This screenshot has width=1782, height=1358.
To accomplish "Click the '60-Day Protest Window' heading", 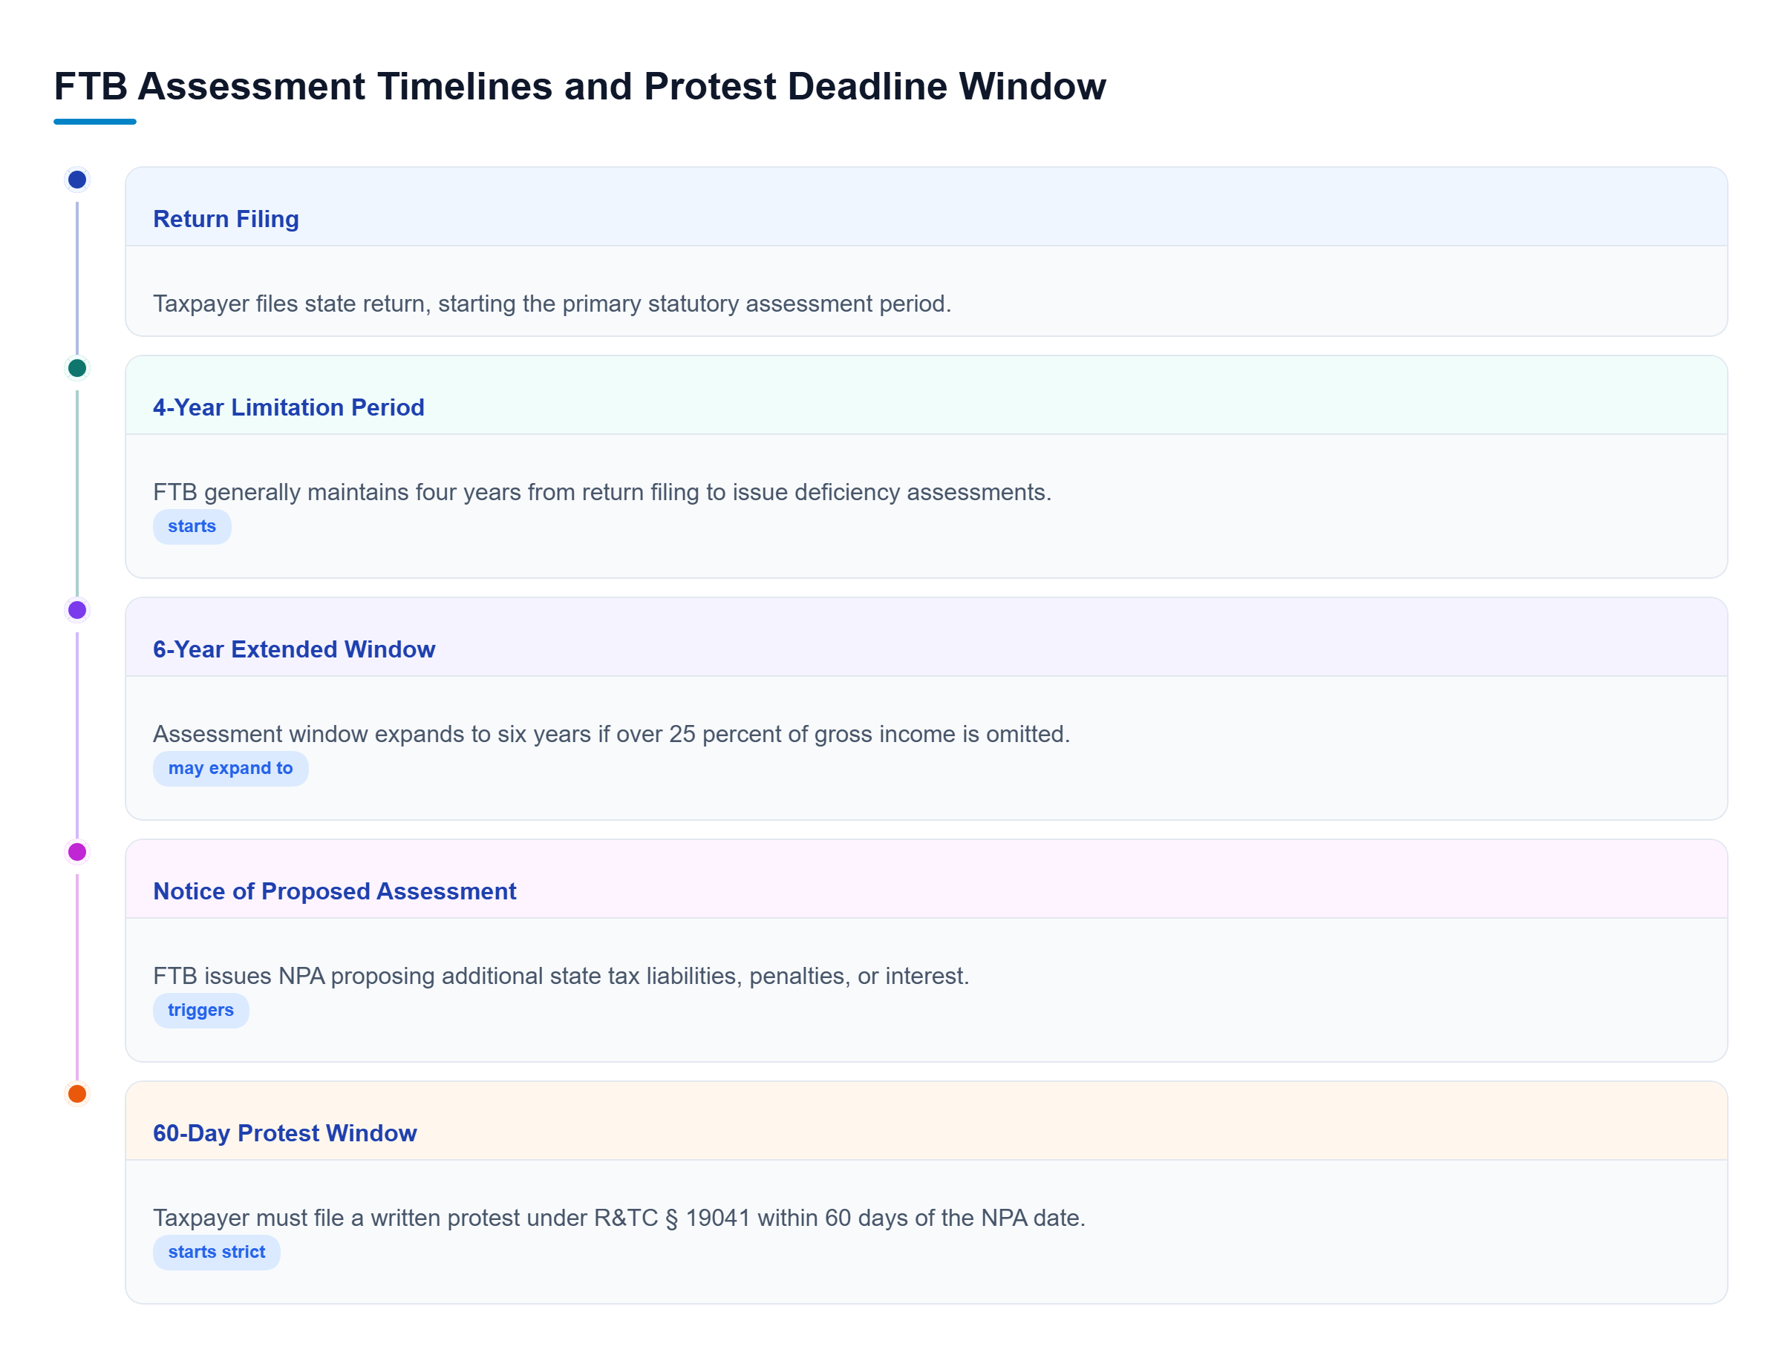I will point(284,1132).
